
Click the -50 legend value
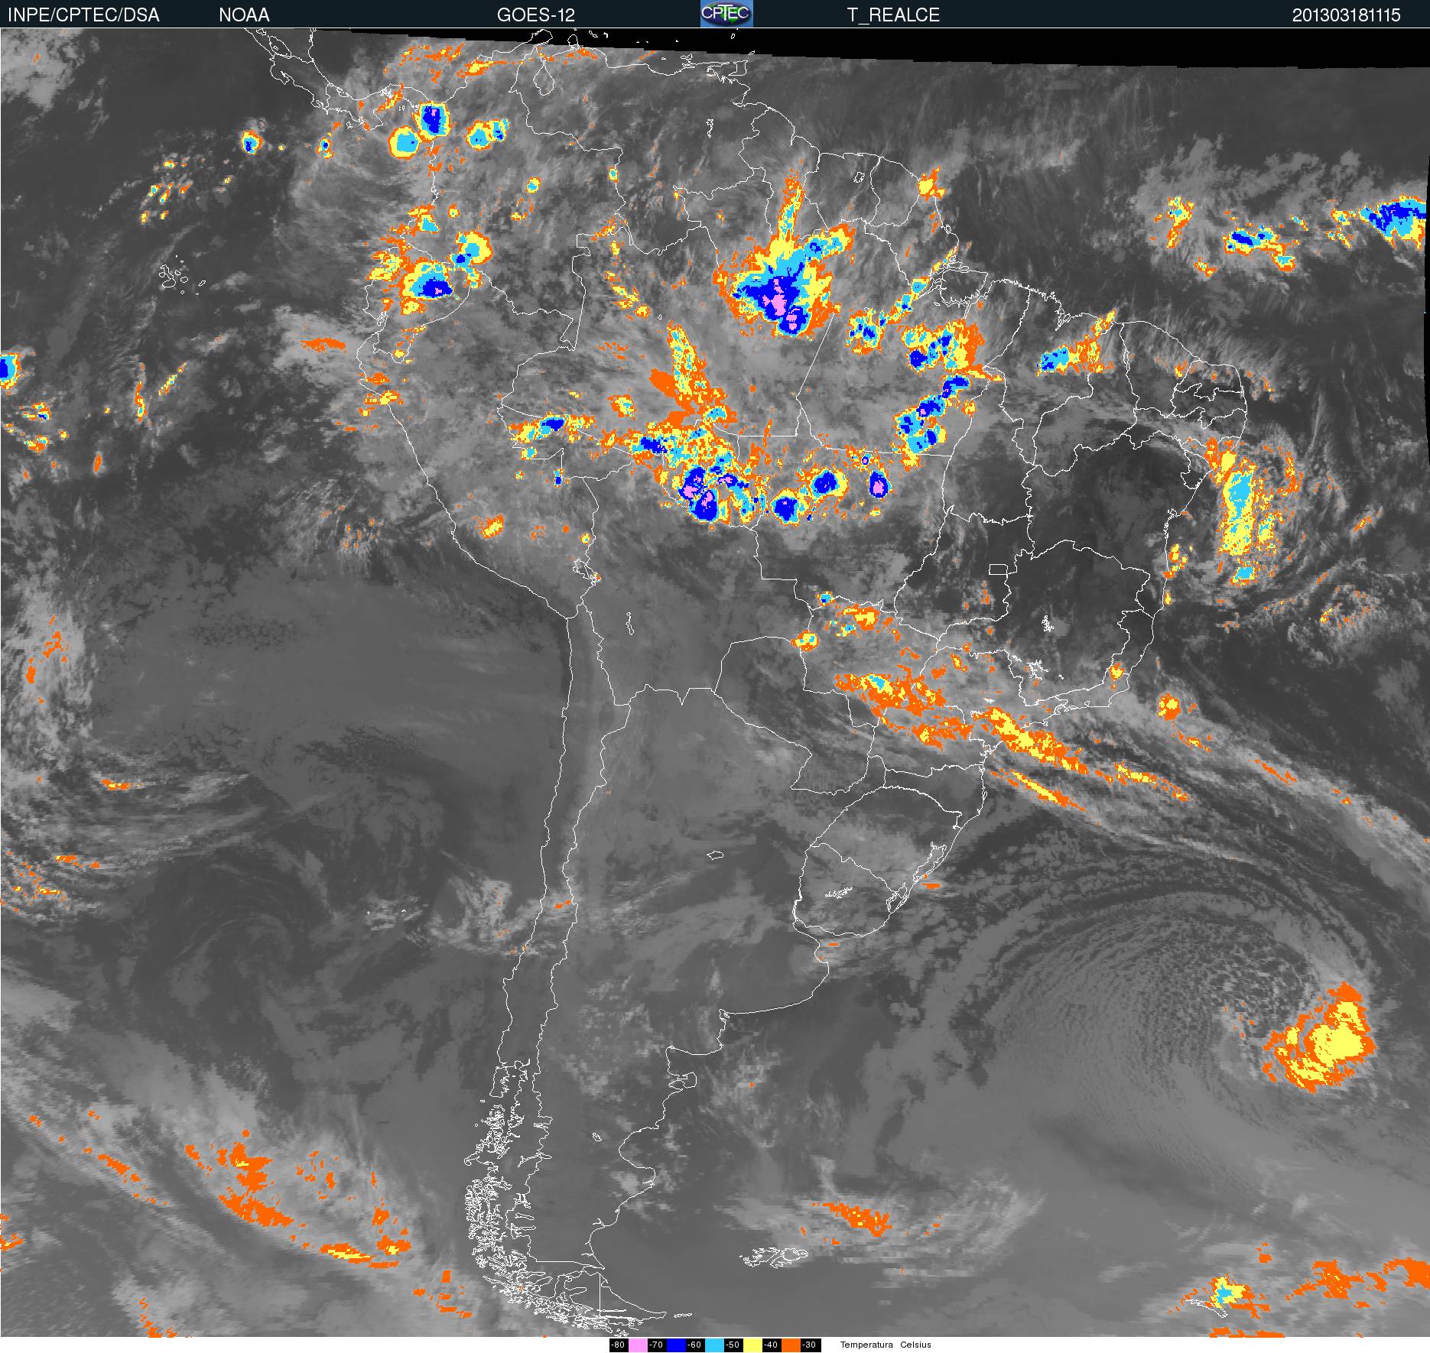[733, 1345]
